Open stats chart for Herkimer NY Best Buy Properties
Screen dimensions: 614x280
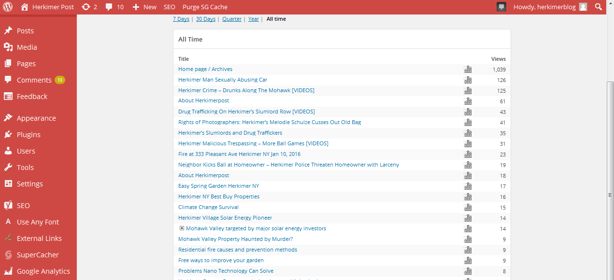click(x=468, y=196)
